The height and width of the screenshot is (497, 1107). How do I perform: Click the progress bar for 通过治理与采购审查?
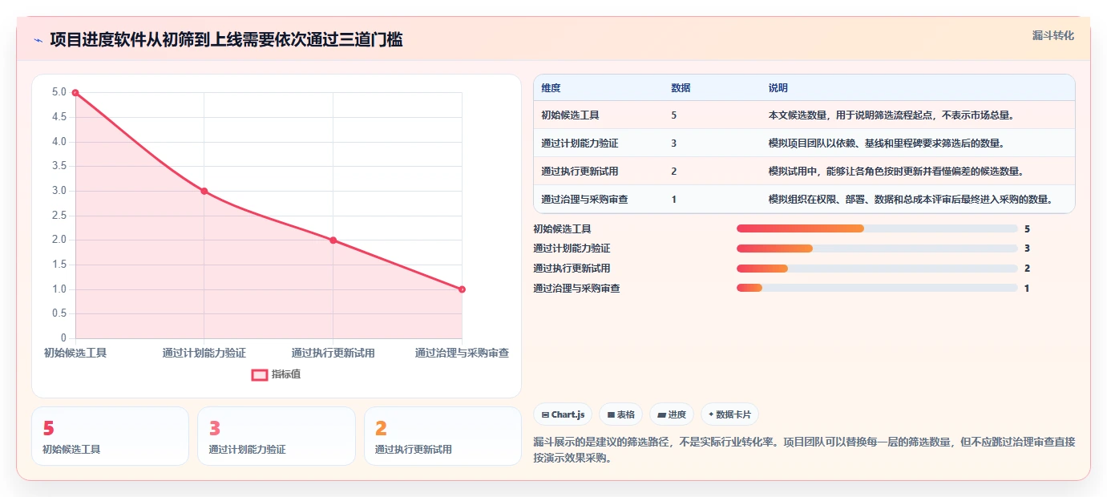coord(877,288)
